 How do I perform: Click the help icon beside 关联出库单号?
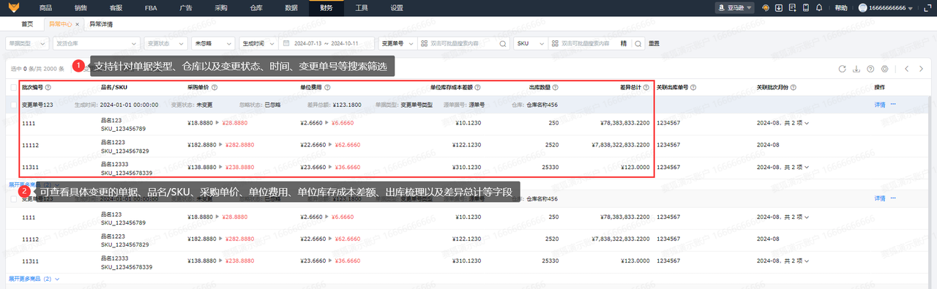[x=693, y=88]
